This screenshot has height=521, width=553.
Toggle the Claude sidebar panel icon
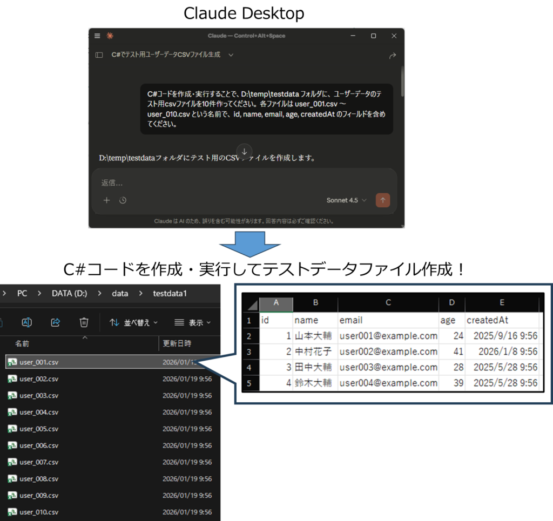tap(99, 55)
